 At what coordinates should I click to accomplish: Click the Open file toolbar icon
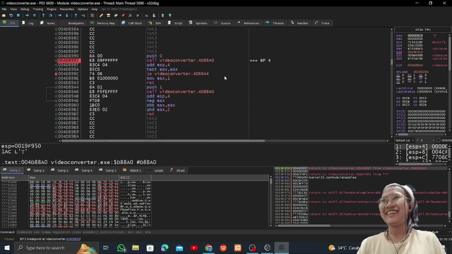tap(4, 16)
